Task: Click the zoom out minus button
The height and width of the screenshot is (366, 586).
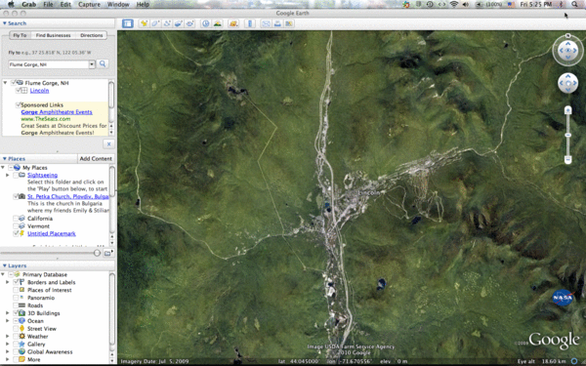Action: (x=568, y=160)
